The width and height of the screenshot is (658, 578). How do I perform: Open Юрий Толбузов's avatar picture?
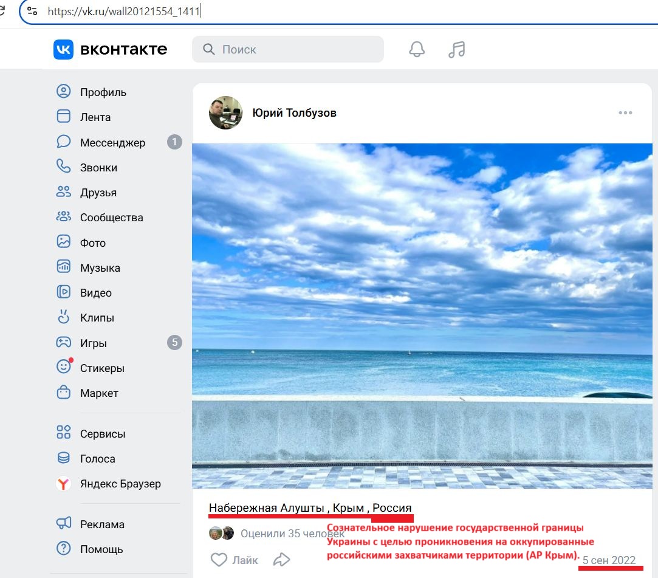(226, 112)
